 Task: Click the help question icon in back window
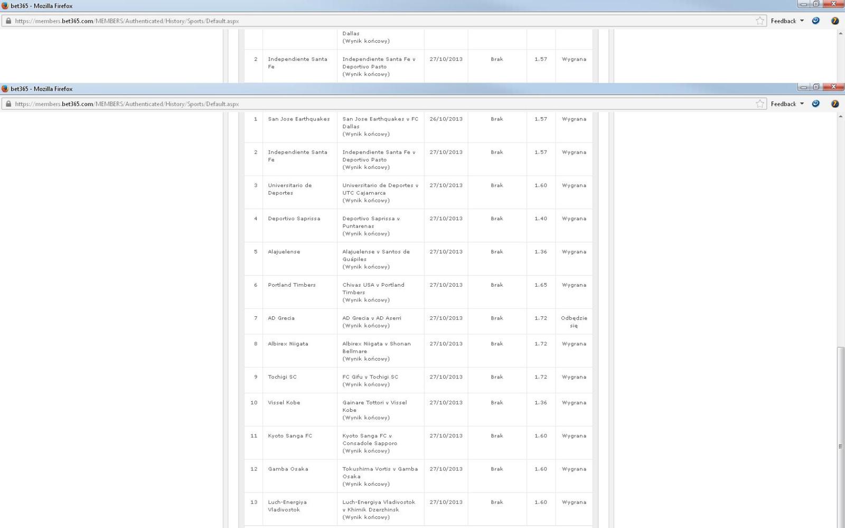click(x=835, y=21)
